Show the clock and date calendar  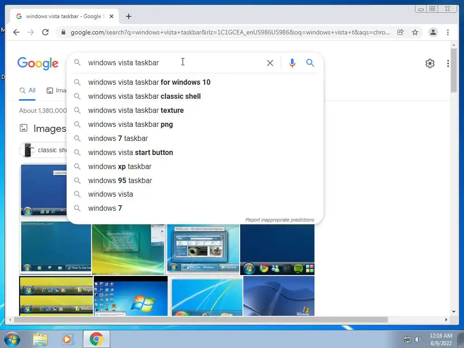point(441,339)
